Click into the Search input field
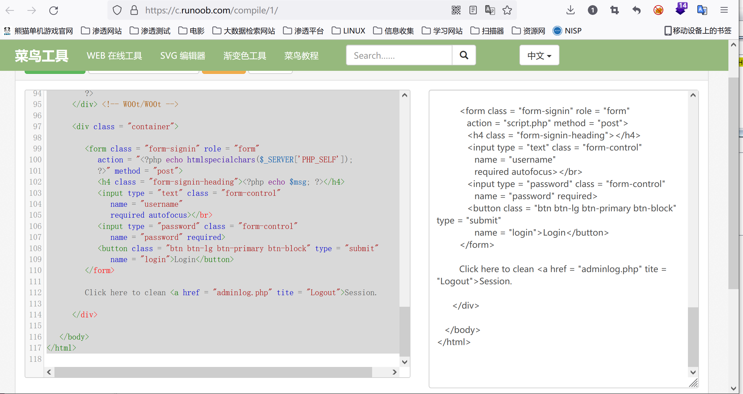Screen dimensions: 743x394 [399, 55]
